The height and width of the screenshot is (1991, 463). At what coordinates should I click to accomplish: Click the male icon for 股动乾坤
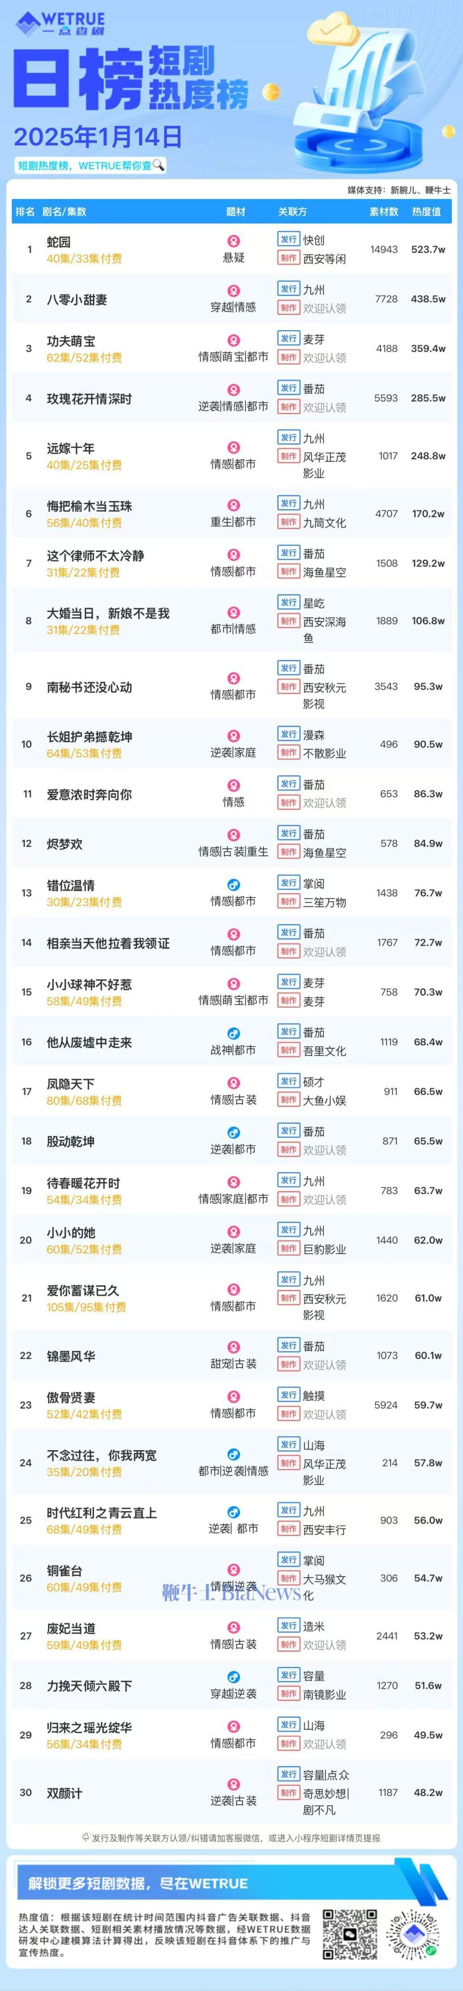(x=233, y=1132)
